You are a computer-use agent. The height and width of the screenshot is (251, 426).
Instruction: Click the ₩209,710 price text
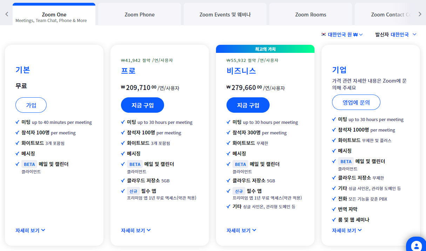tap(138, 88)
